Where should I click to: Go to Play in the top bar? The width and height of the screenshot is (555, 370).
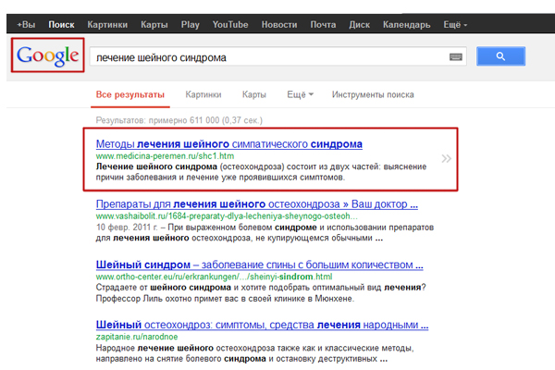[191, 25]
